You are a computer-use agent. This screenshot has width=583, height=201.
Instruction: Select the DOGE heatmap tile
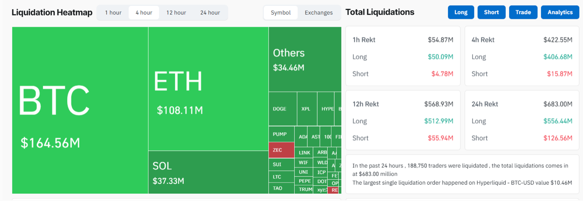282,109
